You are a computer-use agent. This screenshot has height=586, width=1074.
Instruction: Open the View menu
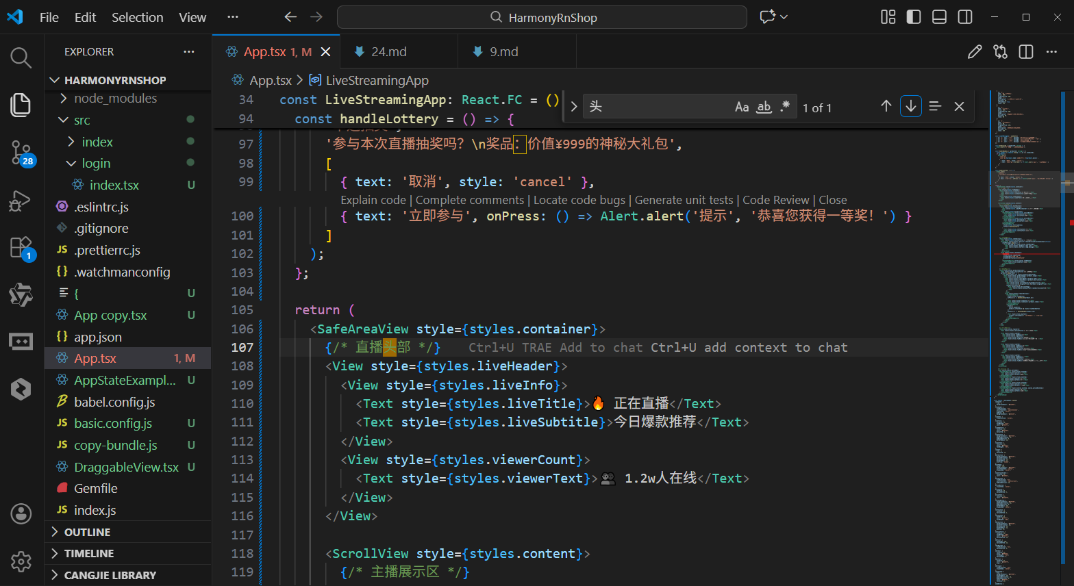(192, 17)
